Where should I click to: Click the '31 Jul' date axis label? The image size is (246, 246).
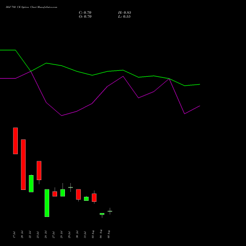(x=85, y=235)
